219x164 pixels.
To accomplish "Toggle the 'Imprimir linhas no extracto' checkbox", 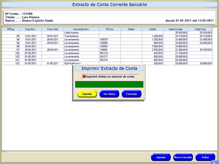I will 84,77.
